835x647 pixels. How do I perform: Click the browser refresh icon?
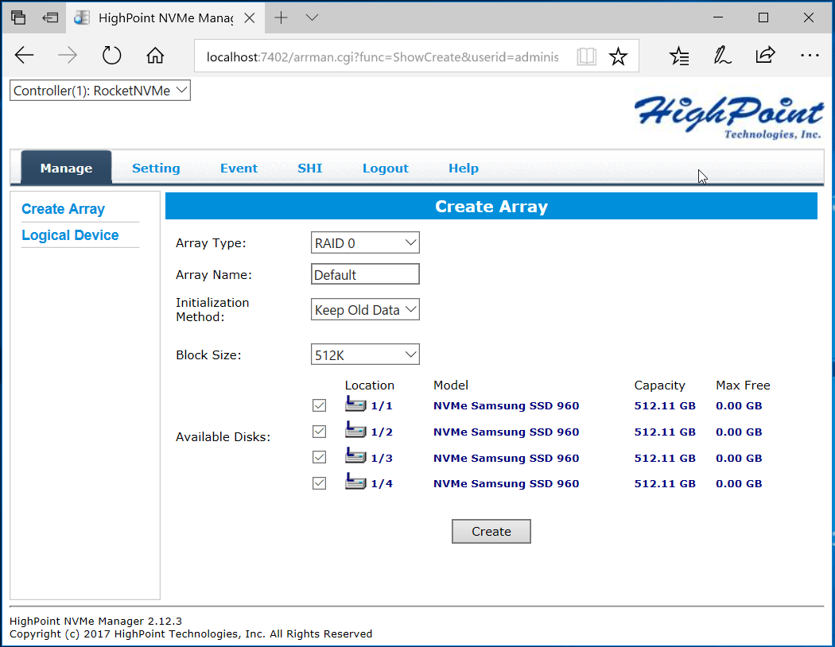pos(112,56)
